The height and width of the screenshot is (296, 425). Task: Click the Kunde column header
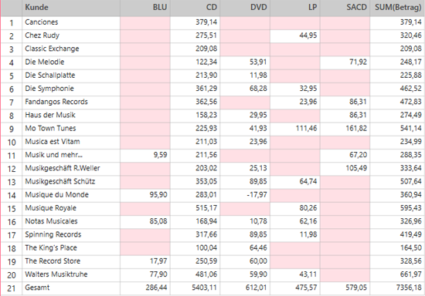(x=71, y=8)
